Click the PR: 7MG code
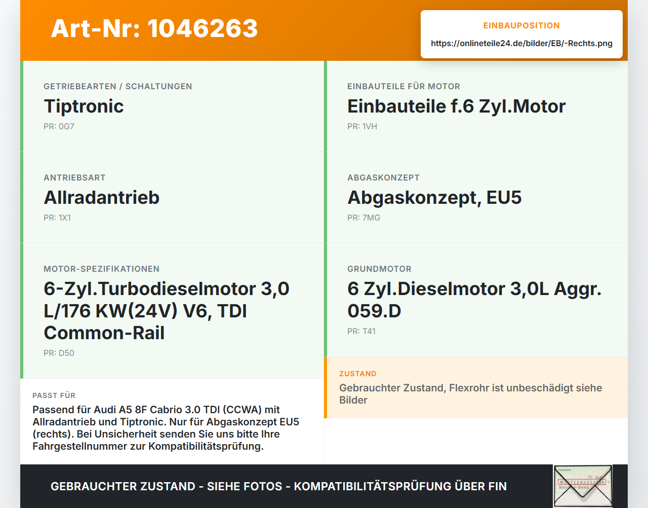 363,217
